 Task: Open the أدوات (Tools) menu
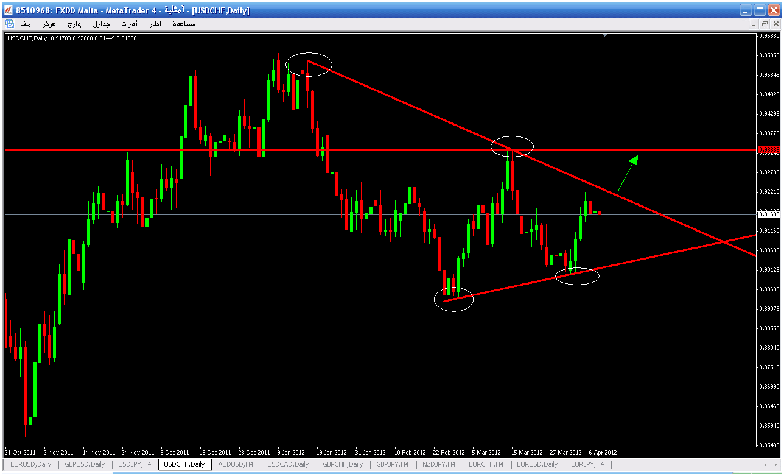pyautogui.click(x=129, y=24)
